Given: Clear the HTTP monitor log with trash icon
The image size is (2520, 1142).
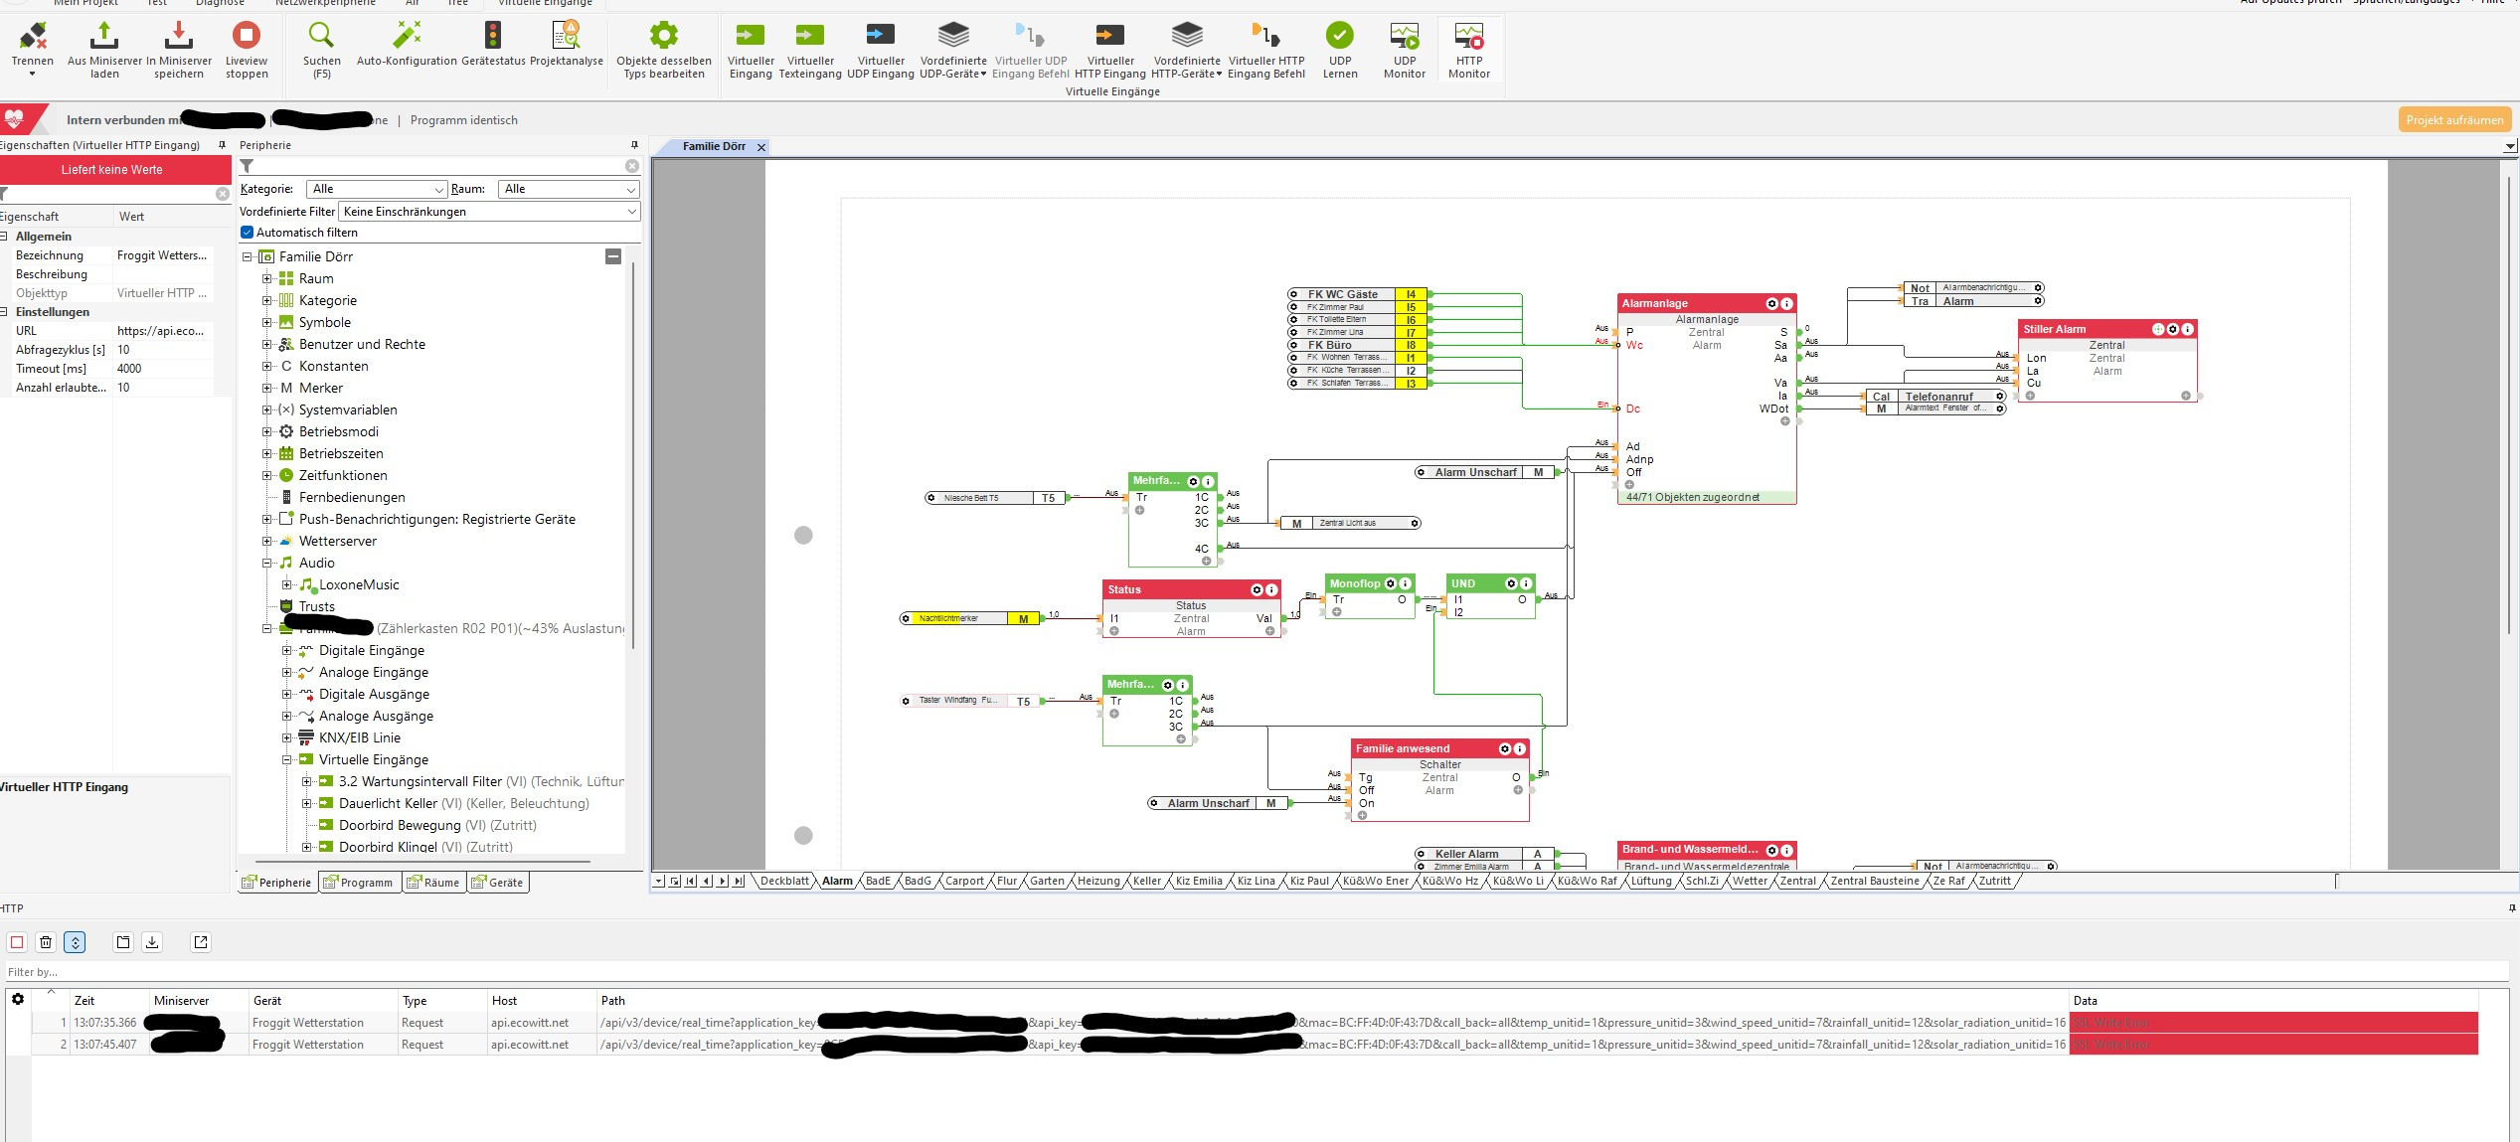Looking at the screenshot, I should 46,942.
